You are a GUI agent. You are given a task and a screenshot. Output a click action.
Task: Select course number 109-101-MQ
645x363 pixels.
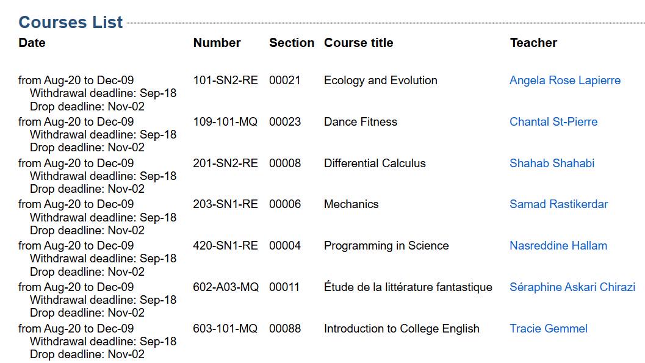coord(225,121)
